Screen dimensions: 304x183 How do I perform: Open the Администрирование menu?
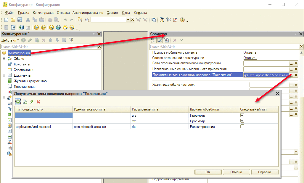[88, 13]
